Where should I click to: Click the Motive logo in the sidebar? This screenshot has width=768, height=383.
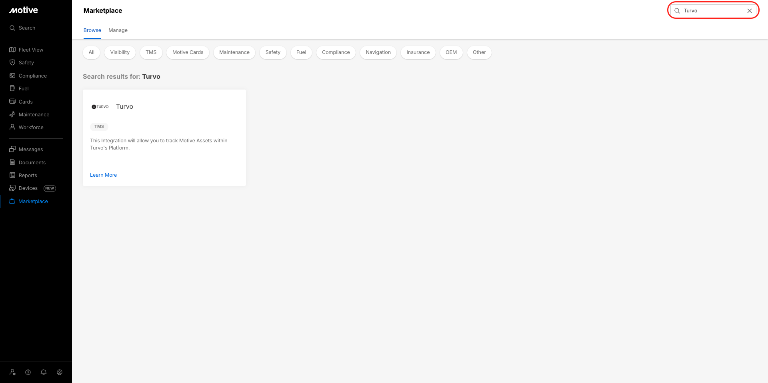click(23, 10)
